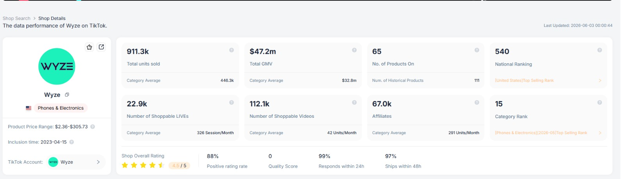
Task: Expand the TikTok Account Wyze chevron
Action: click(x=98, y=162)
